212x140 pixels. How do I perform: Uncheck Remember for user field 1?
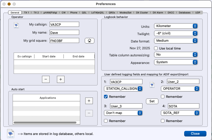106,97
